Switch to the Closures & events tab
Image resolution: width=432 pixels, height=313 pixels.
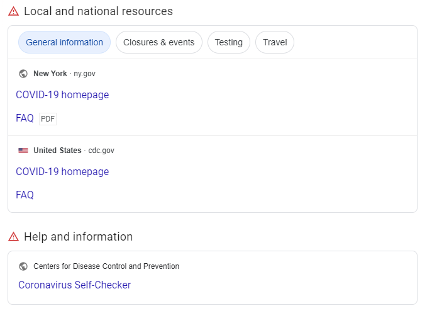158,42
